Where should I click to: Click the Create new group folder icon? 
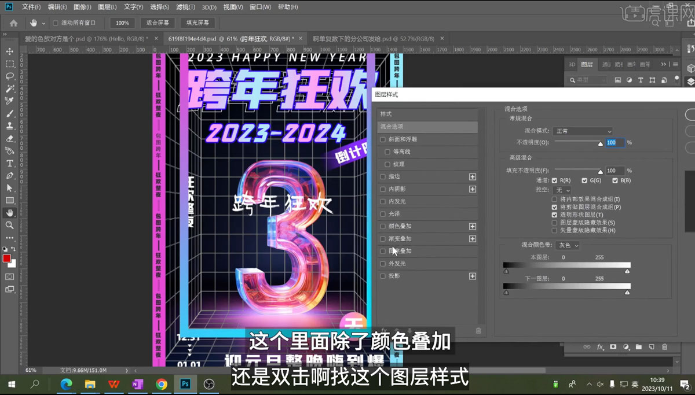point(639,347)
